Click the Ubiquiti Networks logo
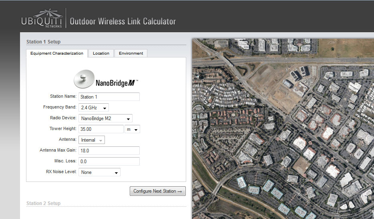This screenshot has width=374, height=219. [42, 19]
